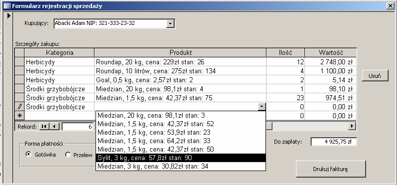The height and width of the screenshot is (185, 397).
Task: Choose Sylit, 3 kg from the dropdown list
Action: click(181, 158)
